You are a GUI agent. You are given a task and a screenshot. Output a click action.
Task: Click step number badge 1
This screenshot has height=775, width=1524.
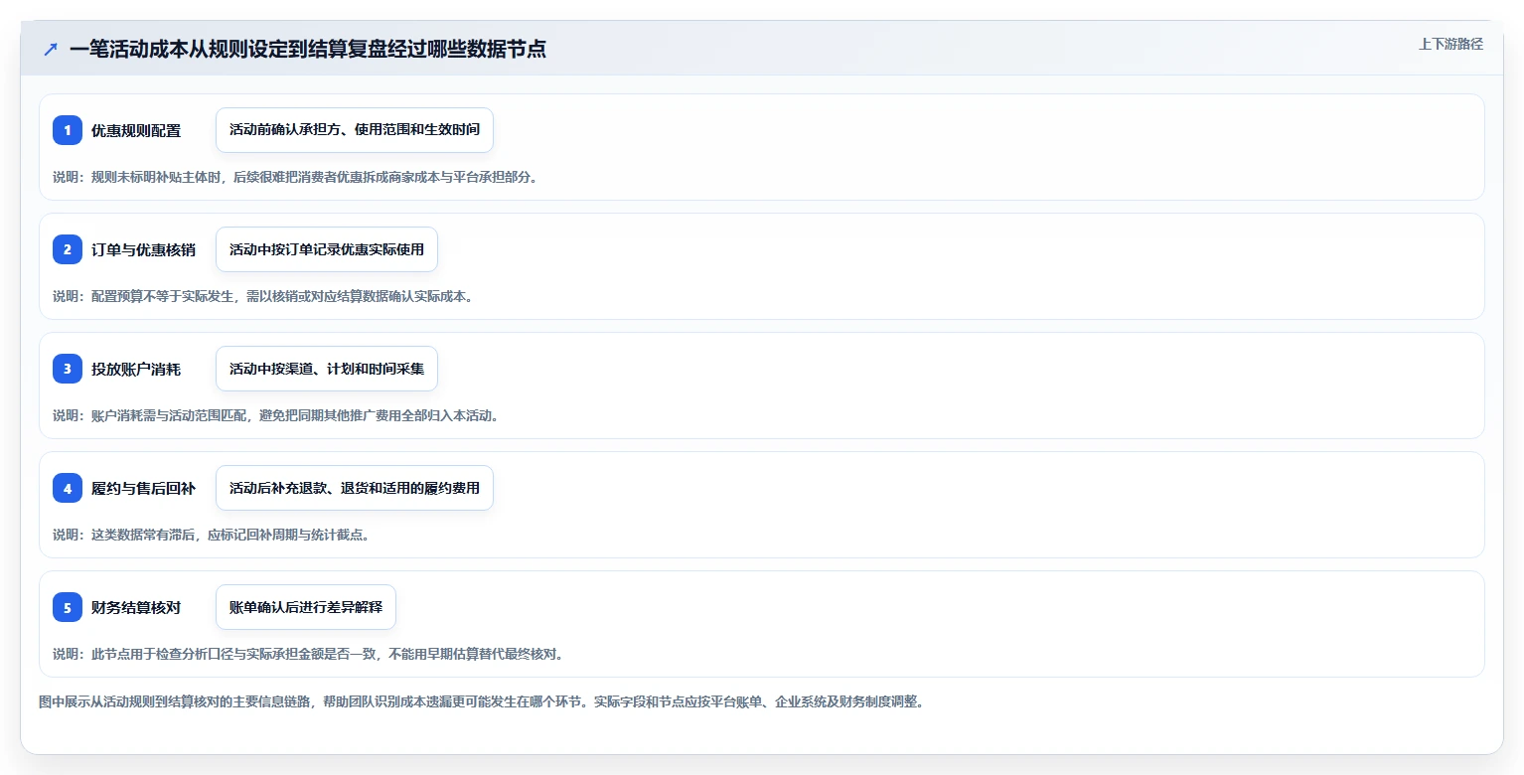point(68,130)
